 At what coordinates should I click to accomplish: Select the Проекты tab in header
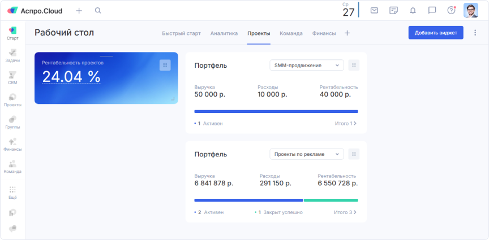click(x=259, y=33)
